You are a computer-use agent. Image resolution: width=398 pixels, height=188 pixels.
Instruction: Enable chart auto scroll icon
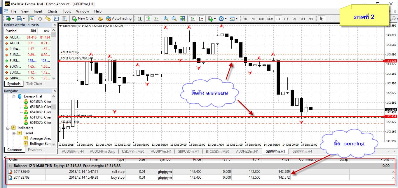[193, 19]
